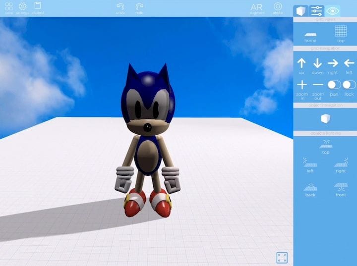Switch to the cube objects tab
The image size is (357, 266).
[299, 10]
